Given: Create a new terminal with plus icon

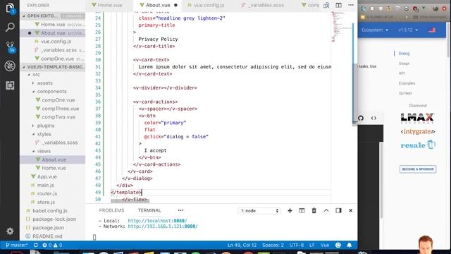Looking at the screenshot, I should (290, 211).
